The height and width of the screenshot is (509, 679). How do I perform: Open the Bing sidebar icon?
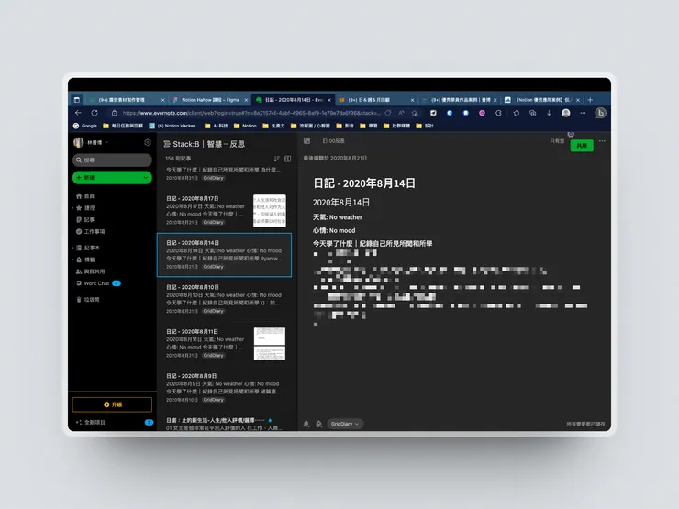coord(600,113)
